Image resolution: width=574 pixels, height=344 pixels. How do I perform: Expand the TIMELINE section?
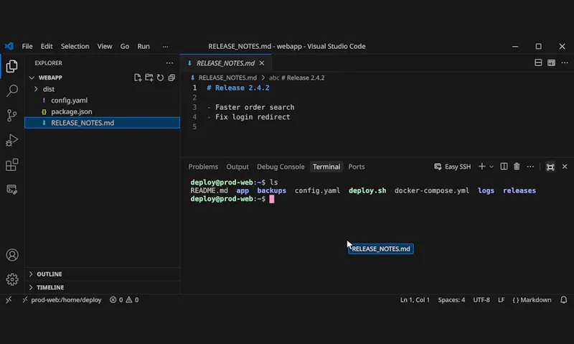tap(50, 287)
